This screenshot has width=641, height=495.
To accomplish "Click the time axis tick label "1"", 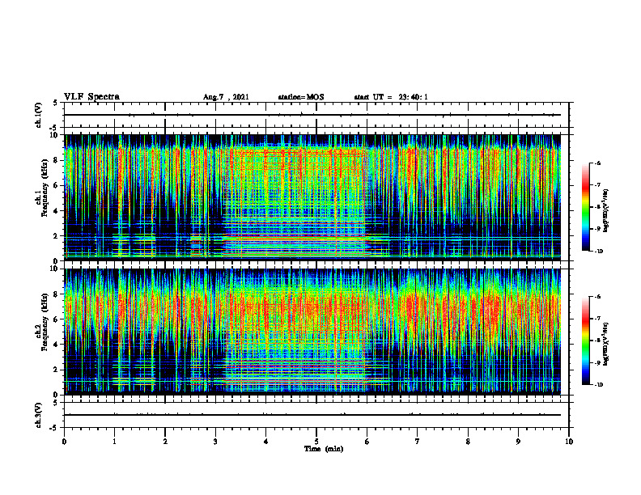I will (x=114, y=442).
